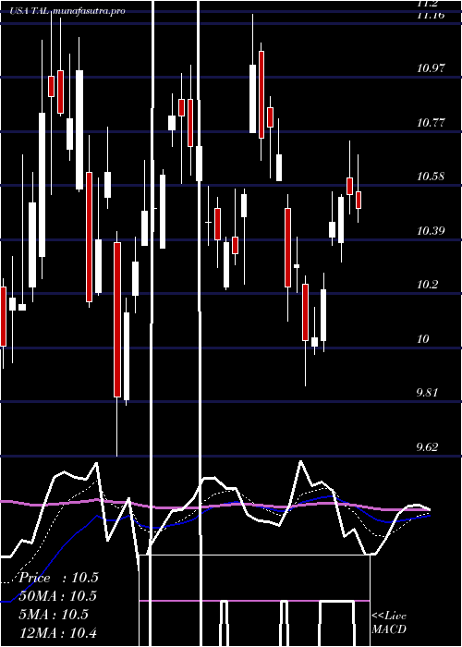
Task: Click the 11.16 price axis label
Action: (431, 16)
